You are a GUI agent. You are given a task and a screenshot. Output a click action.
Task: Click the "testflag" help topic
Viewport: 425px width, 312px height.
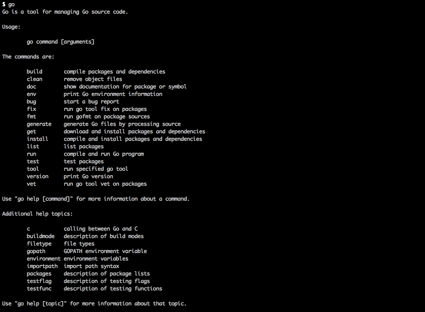(39, 281)
